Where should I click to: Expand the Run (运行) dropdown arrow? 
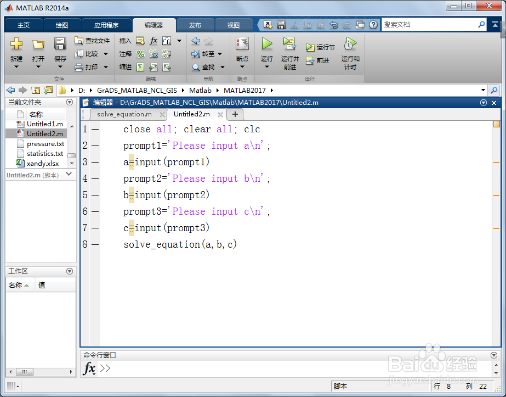(x=266, y=67)
